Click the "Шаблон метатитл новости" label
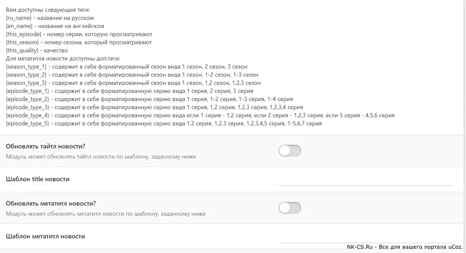This screenshot has width=466, height=253. point(45,236)
